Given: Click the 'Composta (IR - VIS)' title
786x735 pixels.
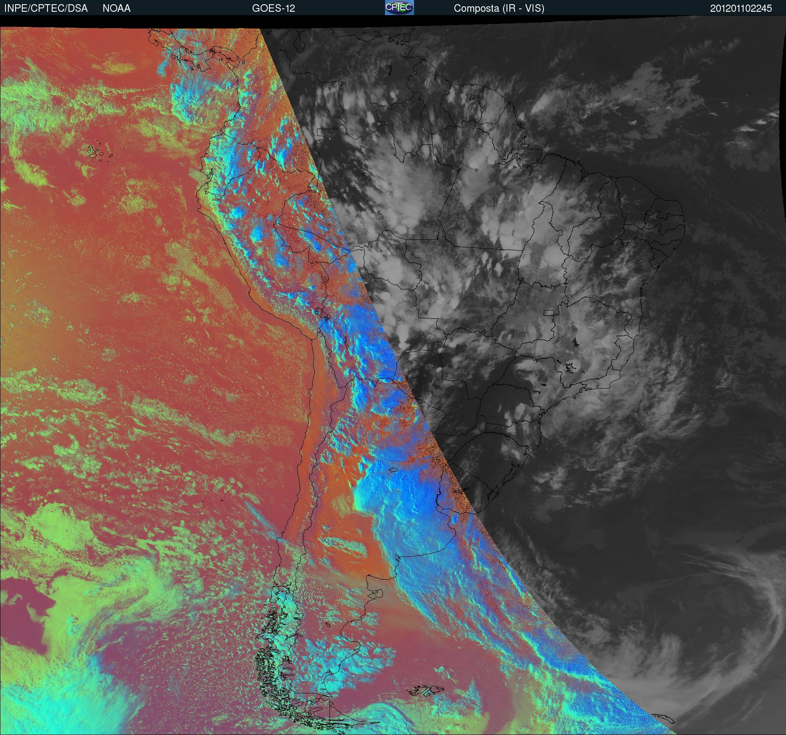Looking at the screenshot, I should point(499,8).
